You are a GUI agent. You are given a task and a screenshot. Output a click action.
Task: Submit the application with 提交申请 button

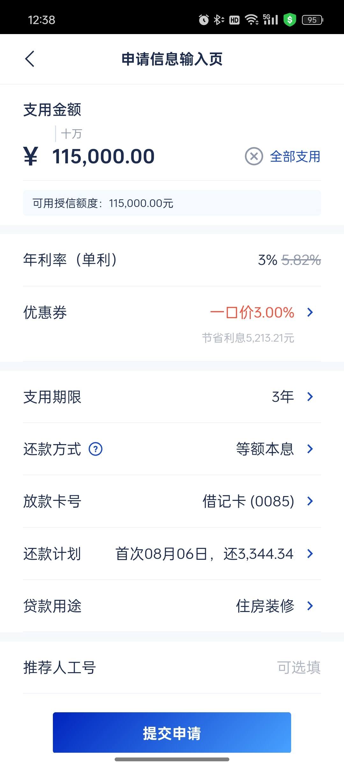(x=172, y=732)
